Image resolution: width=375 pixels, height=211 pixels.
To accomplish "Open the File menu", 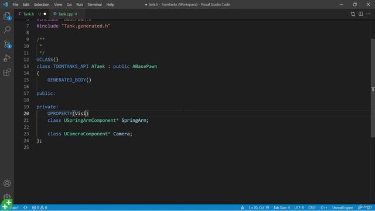I will tap(15, 5).
